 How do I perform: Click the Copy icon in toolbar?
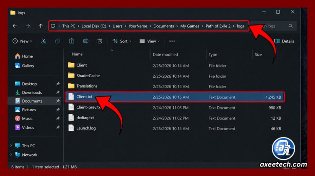(x=58, y=41)
